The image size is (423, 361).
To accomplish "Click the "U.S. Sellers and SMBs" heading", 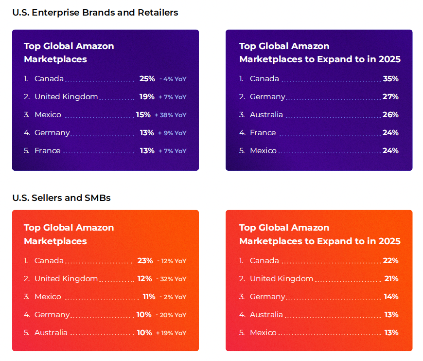I will pos(61,198).
